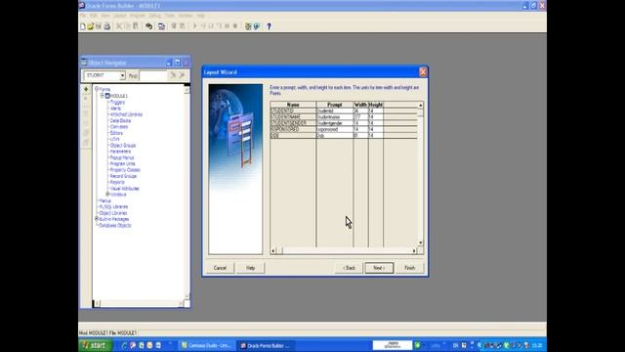Click the Data Block Wizard toolbar icon
The image size is (625, 352).
248,26
